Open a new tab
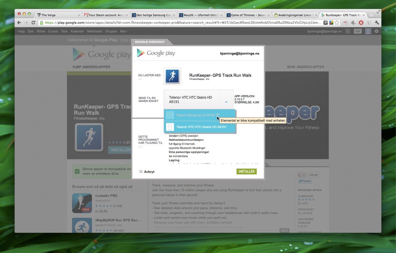 point(371,15)
